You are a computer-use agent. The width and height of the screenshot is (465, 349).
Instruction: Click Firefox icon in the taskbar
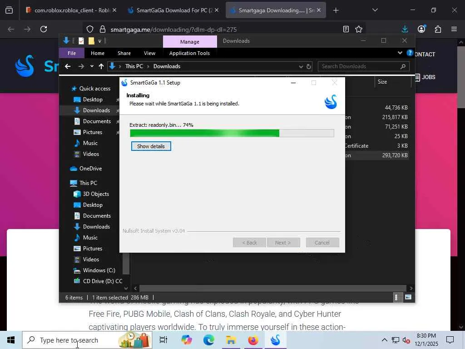click(x=253, y=340)
